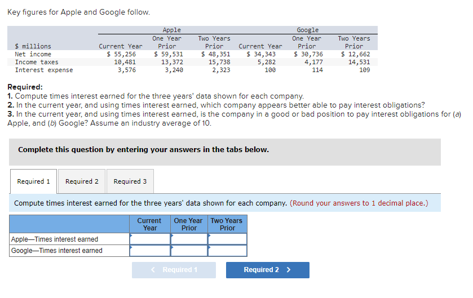473x298 pixels.
Task: Click the Two Years Prior answer table header
Action: 227,224
